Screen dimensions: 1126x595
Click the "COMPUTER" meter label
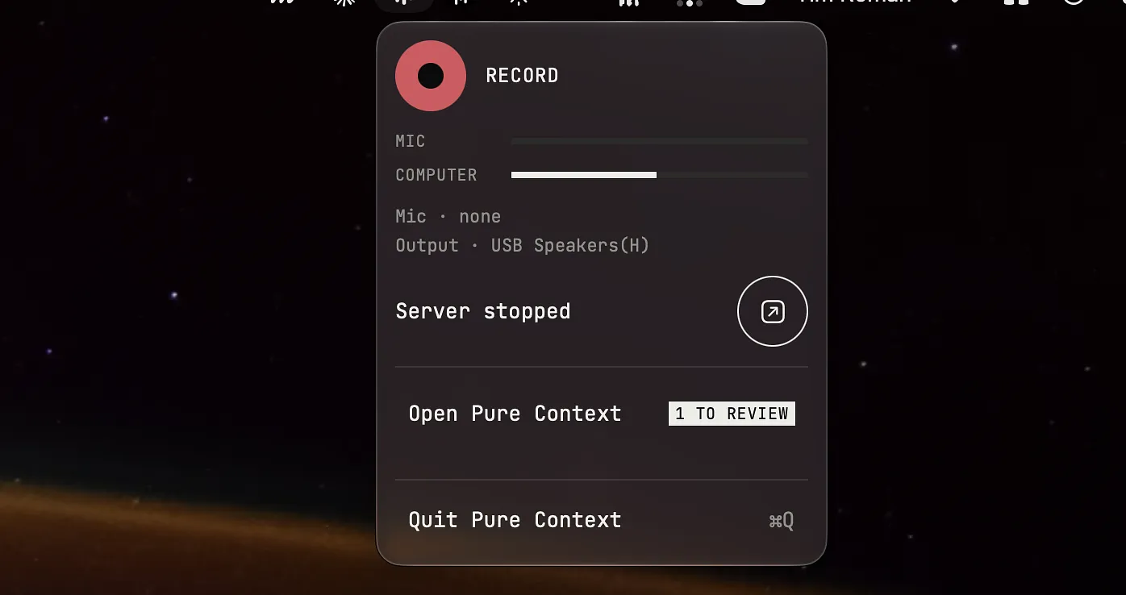point(436,175)
